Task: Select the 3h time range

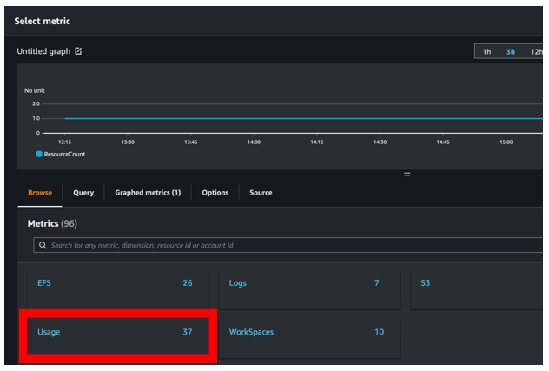Action: [511, 52]
